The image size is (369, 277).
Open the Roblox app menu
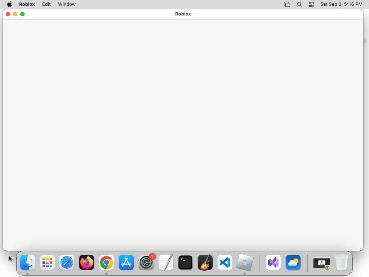pyautogui.click(x=27, y=4)
